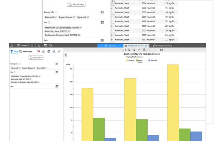Click the clear filter icon with red mark
The width and height of the screenshot is (216, 141).
tap(39, 51)
